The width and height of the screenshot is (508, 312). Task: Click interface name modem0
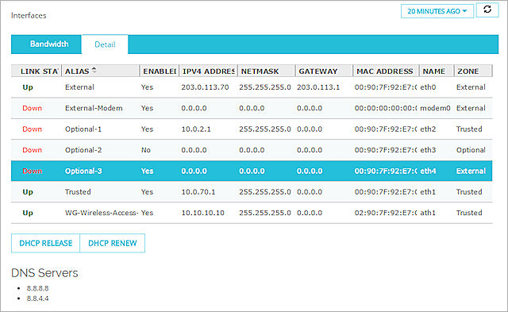[435, 108]
